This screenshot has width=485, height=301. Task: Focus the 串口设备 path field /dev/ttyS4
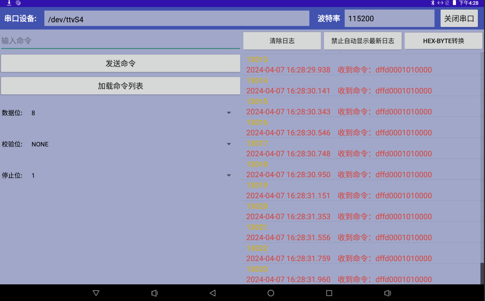(x=177, y=18)
